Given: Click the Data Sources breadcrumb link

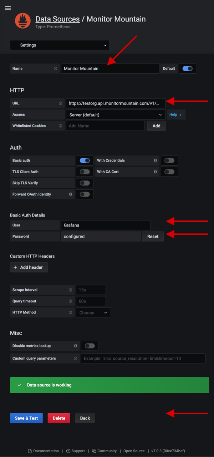Looking at the screenshot, I should click(x=57, y=19).
